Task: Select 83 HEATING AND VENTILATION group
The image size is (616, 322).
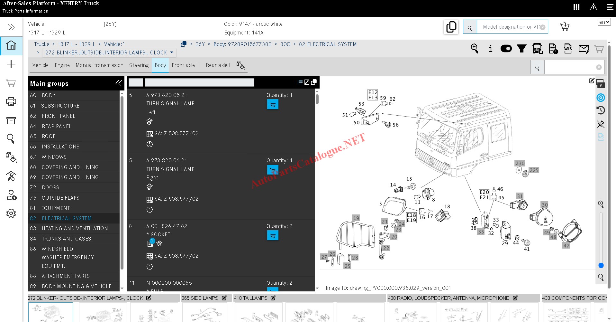Action: [75, 228]
